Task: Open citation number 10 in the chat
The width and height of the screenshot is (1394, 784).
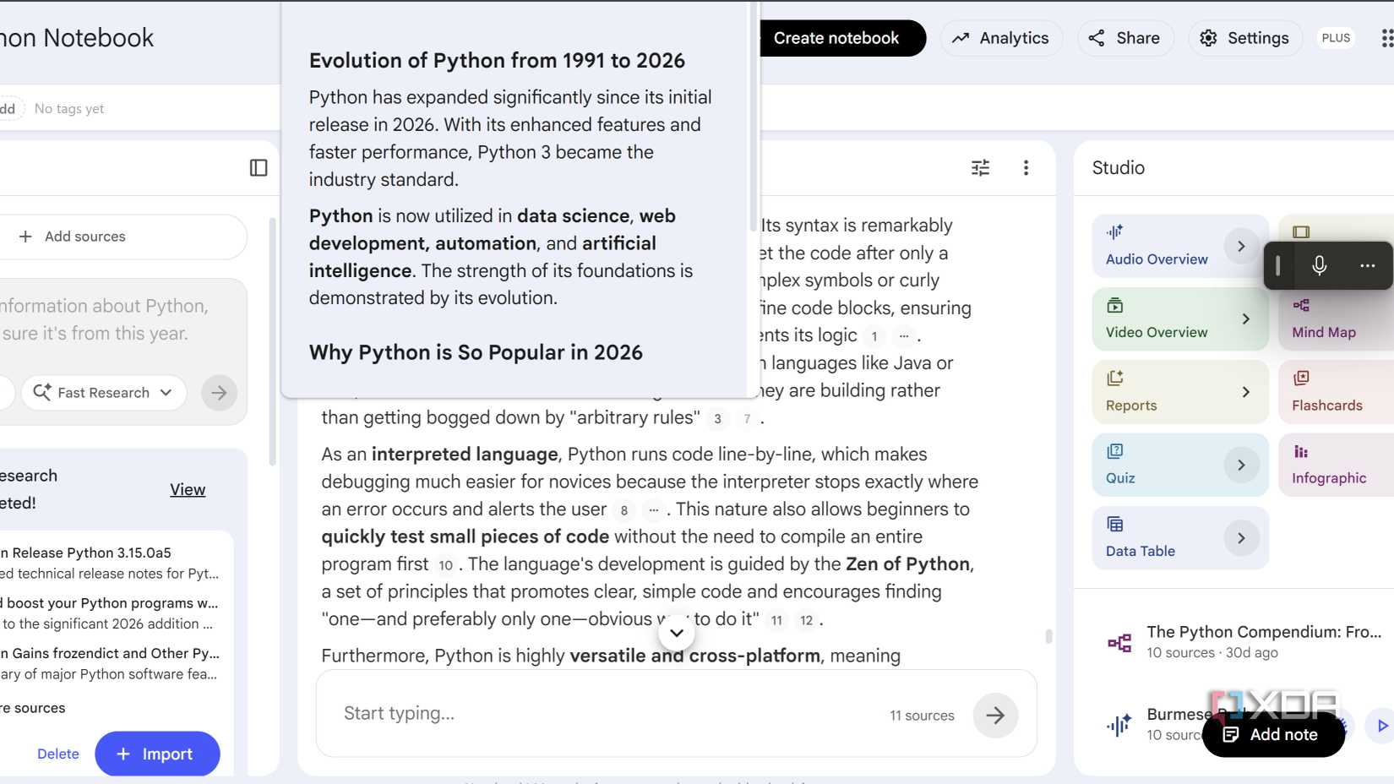Action: tap(445, 565)
